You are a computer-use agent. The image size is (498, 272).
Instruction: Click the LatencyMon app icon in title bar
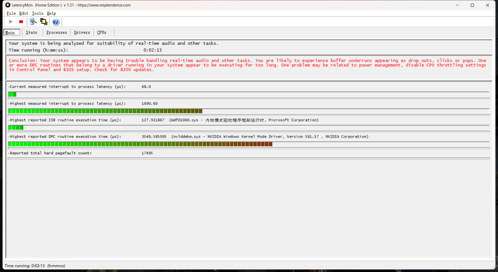8,5
